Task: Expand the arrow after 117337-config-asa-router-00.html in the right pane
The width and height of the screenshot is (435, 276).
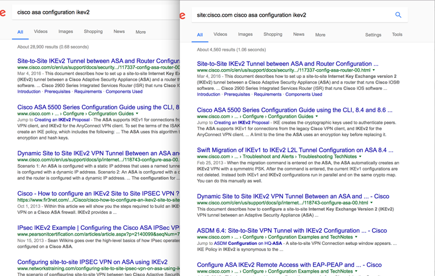Action: 374,70
